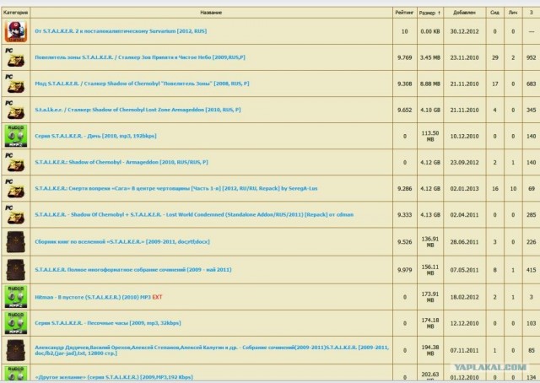Click the seeders count 29
This screenshot has width=540, height=383.
(495, 57)
